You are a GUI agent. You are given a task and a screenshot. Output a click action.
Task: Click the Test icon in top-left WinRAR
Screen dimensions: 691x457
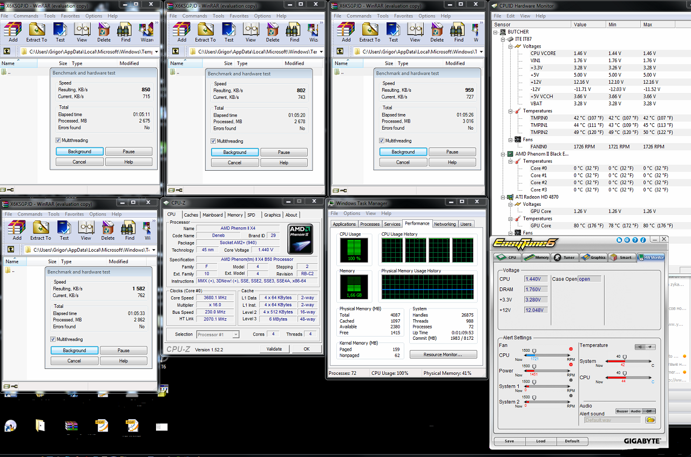60,32
